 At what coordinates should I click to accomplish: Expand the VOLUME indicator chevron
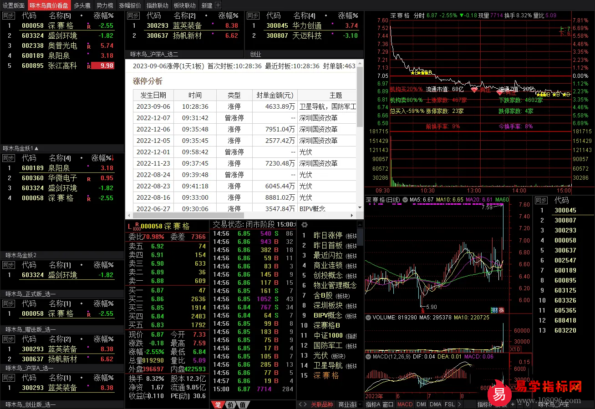pyautogui.click(x=368, y=318)
